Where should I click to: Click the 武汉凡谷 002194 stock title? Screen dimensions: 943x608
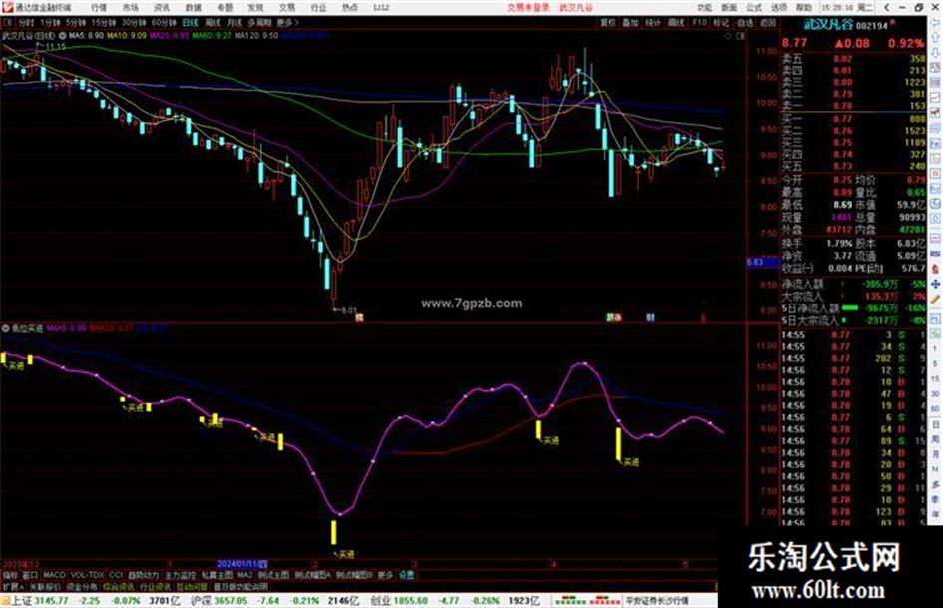tap(846, 25)
